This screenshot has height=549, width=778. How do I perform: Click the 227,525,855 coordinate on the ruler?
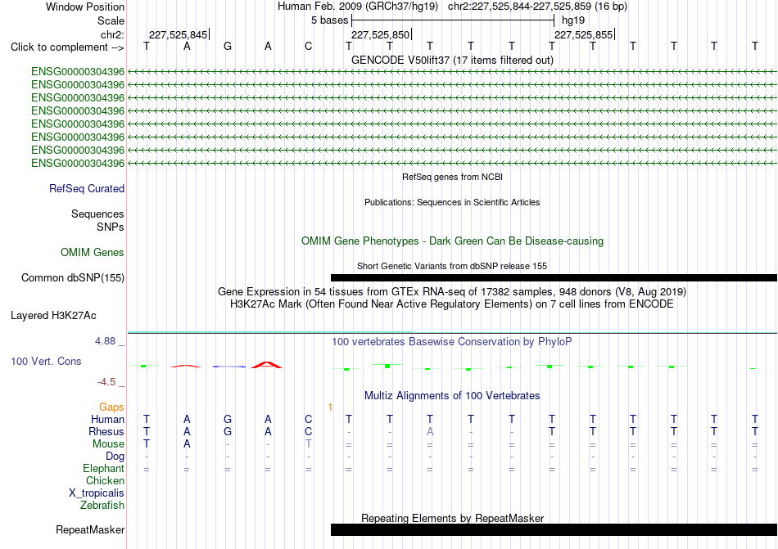[x=583, y=34]
